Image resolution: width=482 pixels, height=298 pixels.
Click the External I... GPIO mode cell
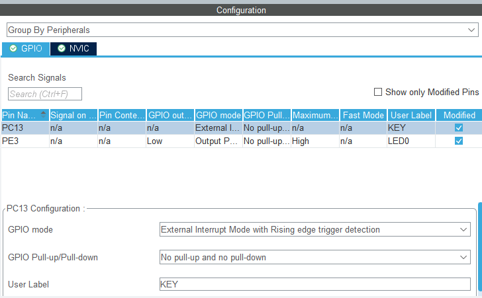tap(218, 128)
